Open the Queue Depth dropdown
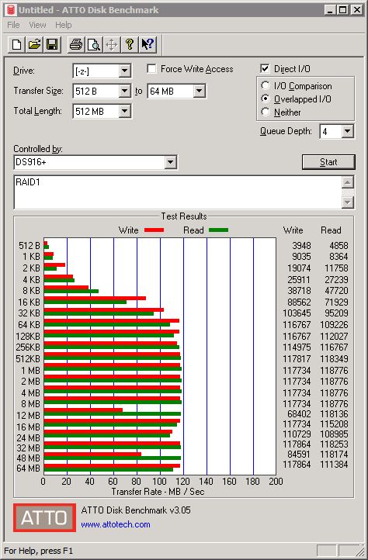Image resolution: width=368 pixels, height=560 pixels. [x=347, y=131]
